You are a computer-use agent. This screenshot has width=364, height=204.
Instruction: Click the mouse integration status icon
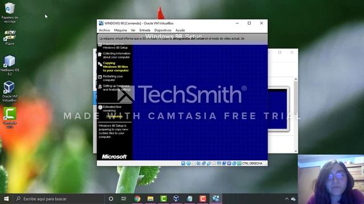[x=234, y=163]
